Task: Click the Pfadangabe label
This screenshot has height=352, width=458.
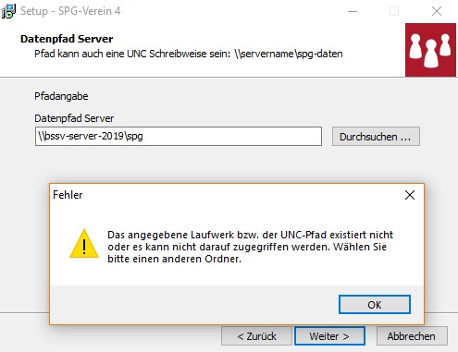Action: point(61,96)
